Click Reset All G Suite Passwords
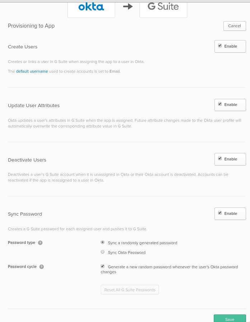This screenshot has height=322, width=250. click(130, 289)
